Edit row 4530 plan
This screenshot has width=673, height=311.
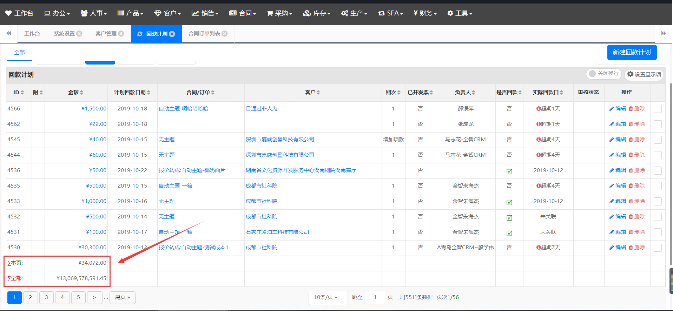point(618,248)
